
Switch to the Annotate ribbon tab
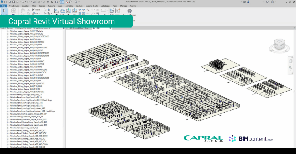[69, 6]
